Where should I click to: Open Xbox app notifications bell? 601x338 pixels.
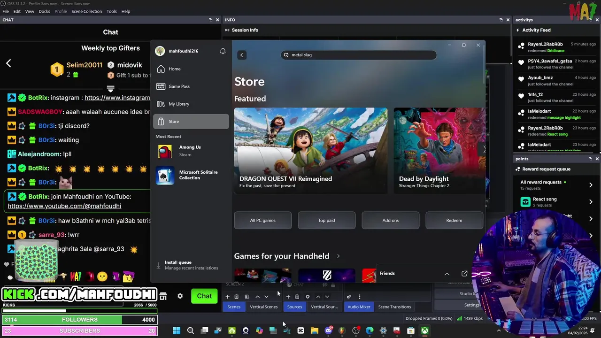(223, 51)
